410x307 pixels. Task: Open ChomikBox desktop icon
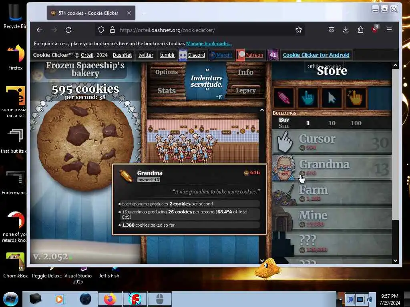pyautogui.click(x=16, y=265)
